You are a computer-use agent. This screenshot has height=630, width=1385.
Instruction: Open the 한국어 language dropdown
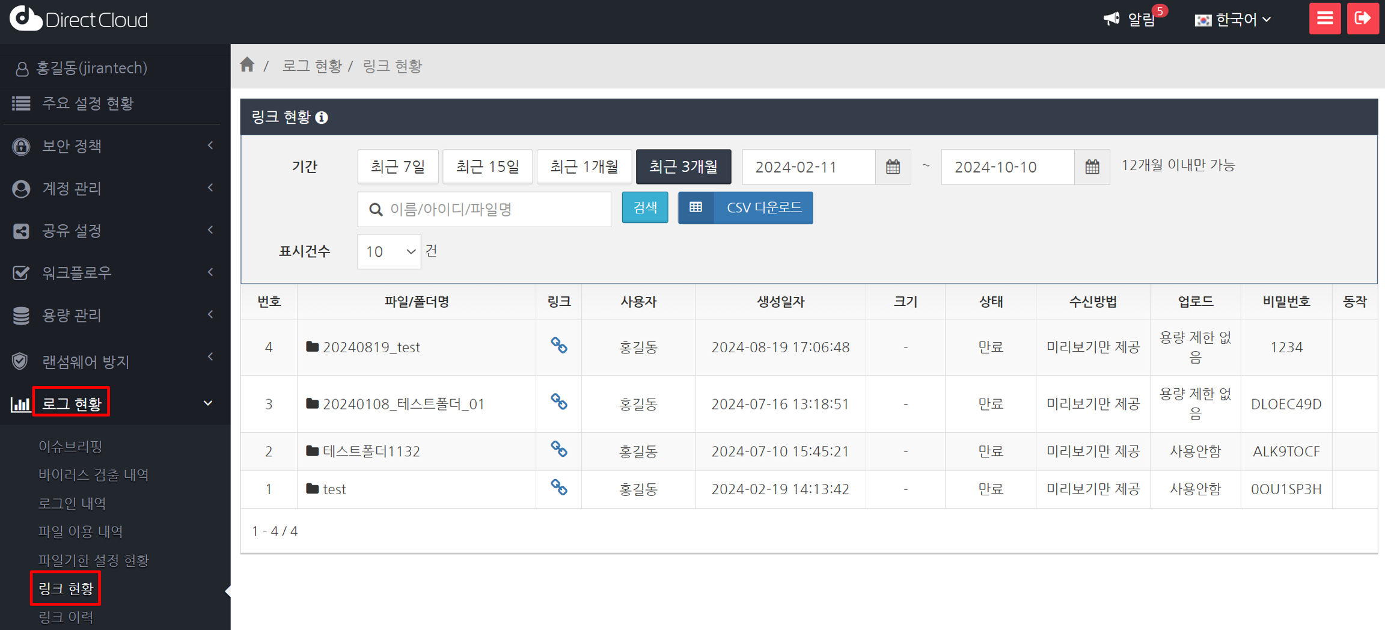(x=1233, y=20)
